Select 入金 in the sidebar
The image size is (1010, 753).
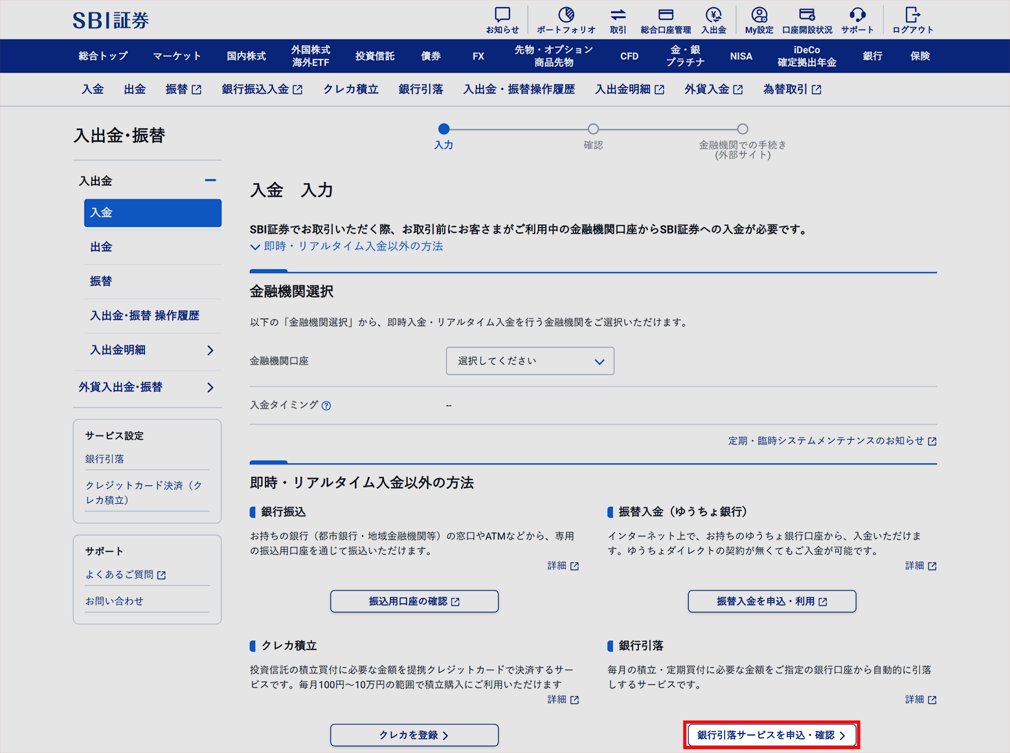click(x=153, y=213)
